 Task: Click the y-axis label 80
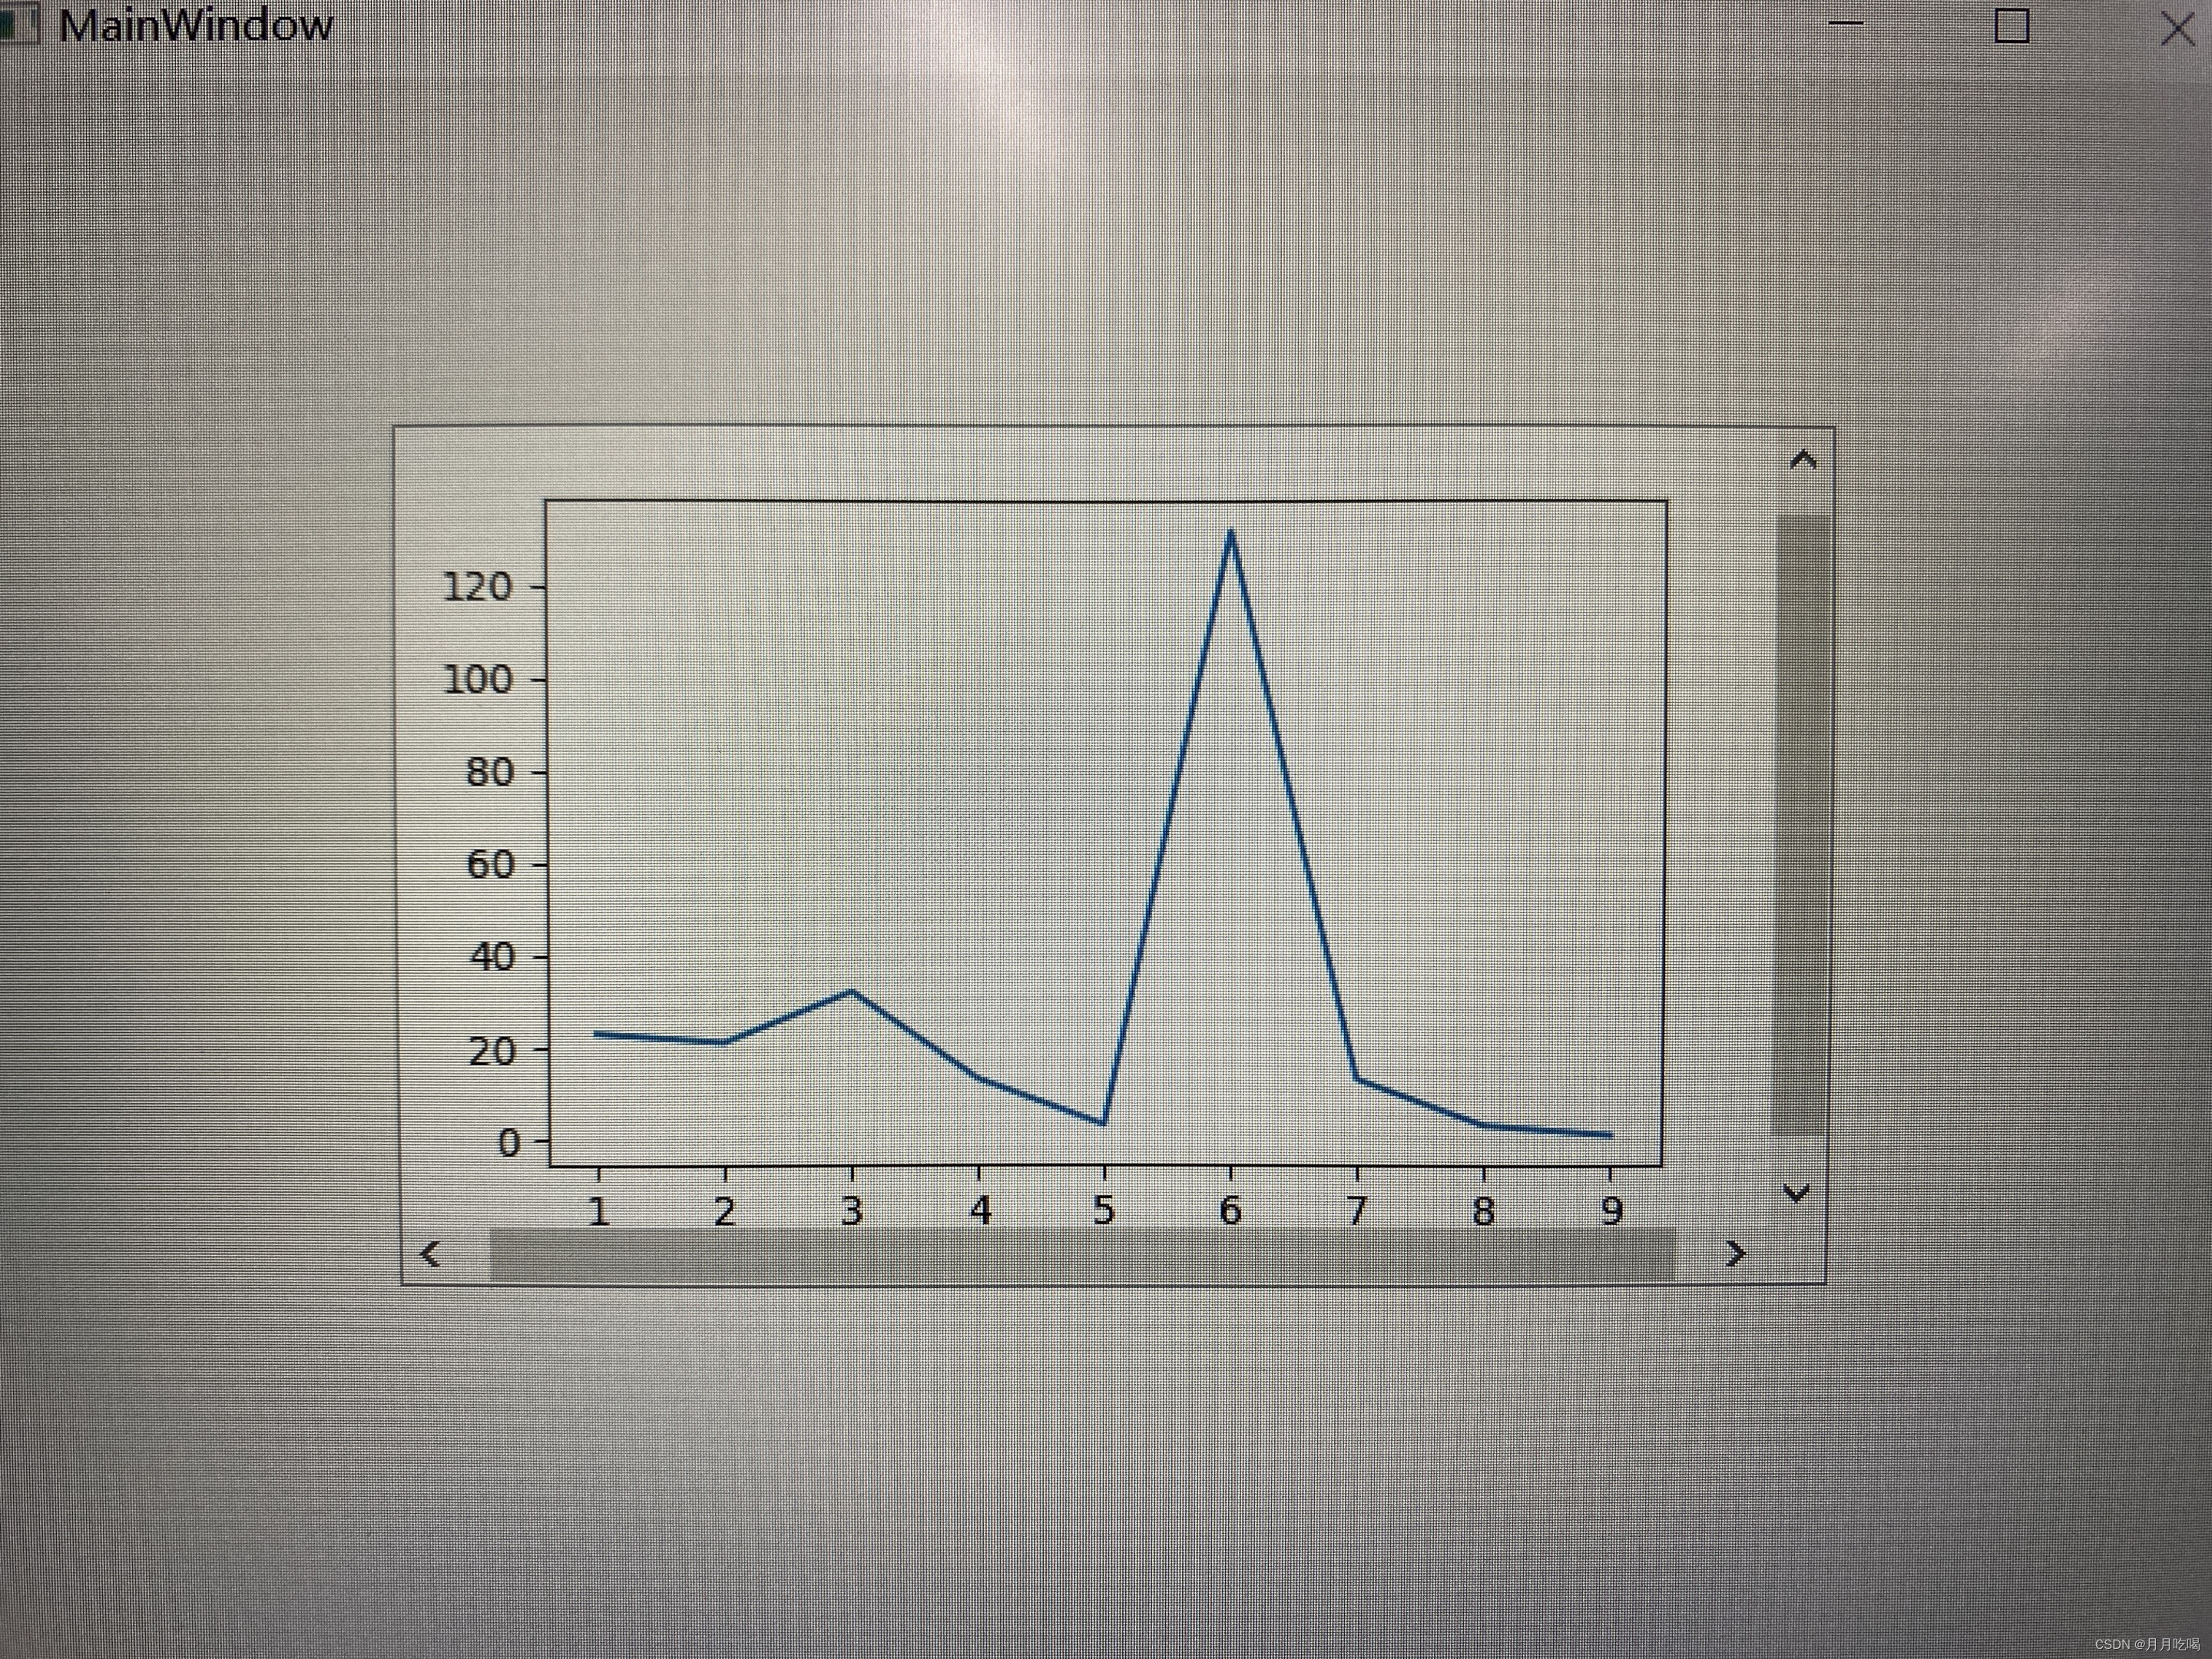coord(490,772)
